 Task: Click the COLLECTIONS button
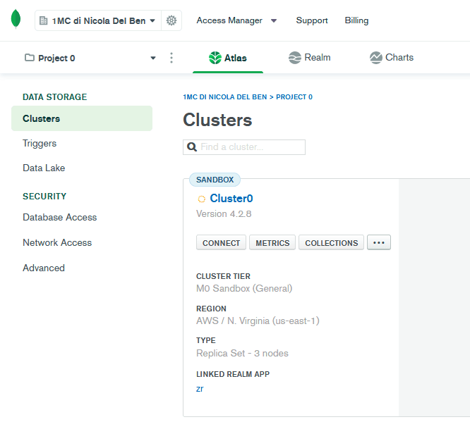(331, 242)
